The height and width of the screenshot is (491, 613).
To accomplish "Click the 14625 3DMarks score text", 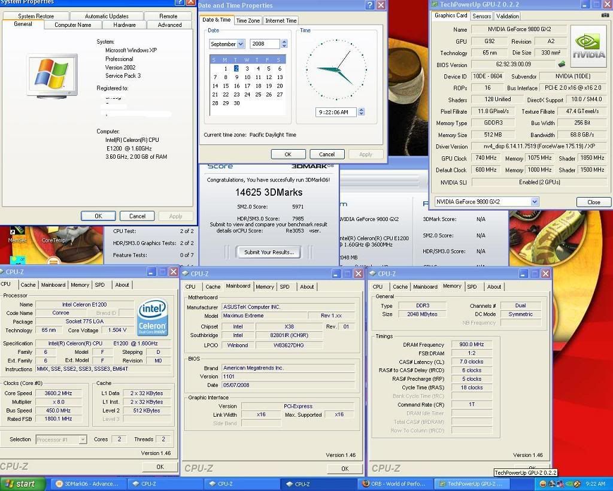I will click(269, 192).
